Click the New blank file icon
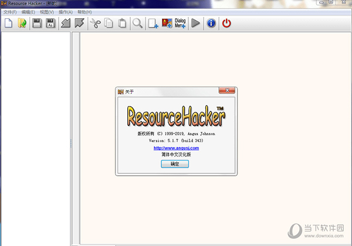The height and width of the screenshot is (246, 352). (9, 23)
